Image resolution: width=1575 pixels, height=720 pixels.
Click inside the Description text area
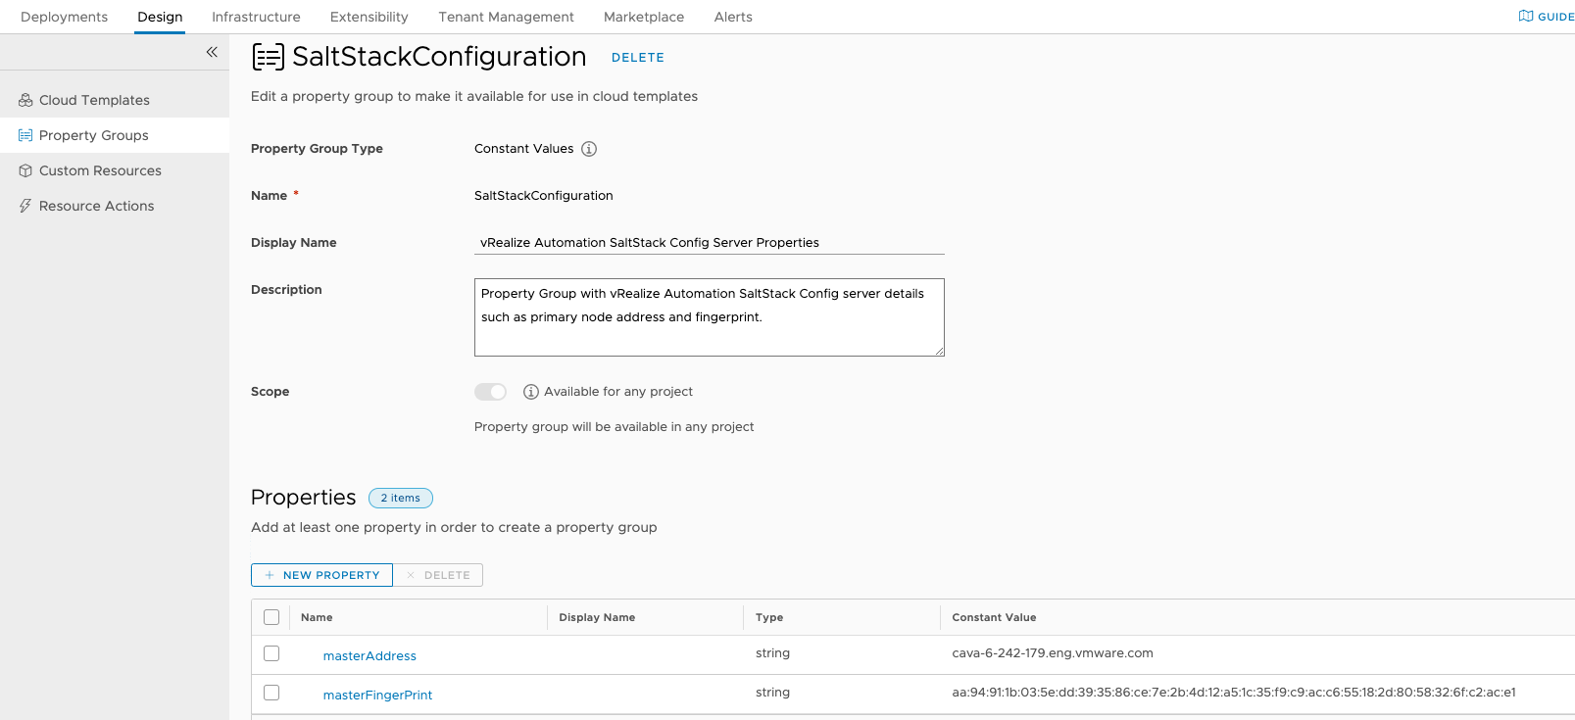[710, 317]
